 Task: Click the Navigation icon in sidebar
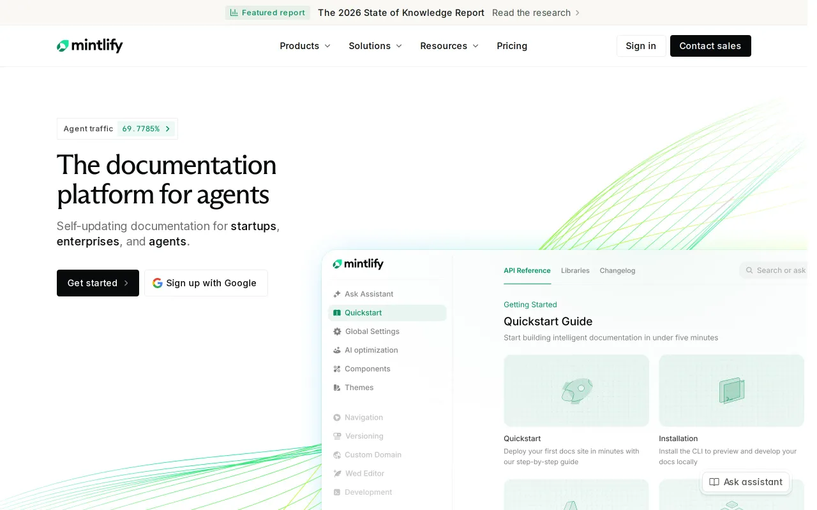click(x=337, y=418)
